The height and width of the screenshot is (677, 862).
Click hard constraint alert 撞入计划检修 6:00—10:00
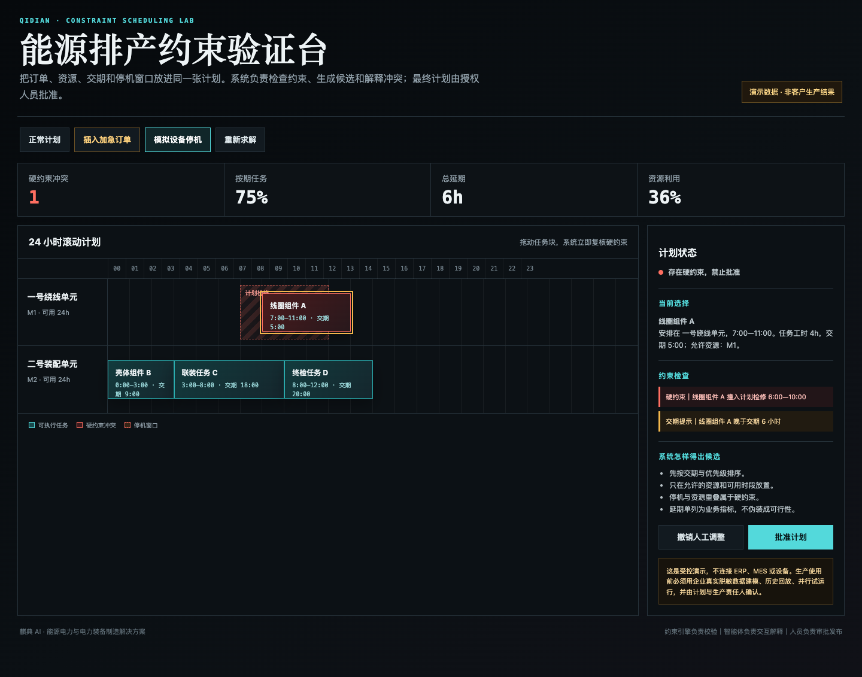coord(746,397)
